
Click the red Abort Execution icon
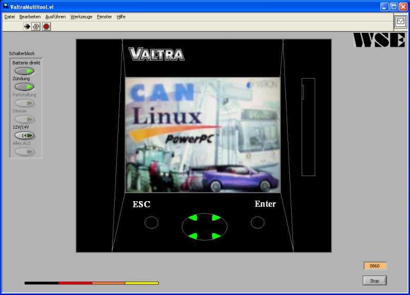click(46, 27)
